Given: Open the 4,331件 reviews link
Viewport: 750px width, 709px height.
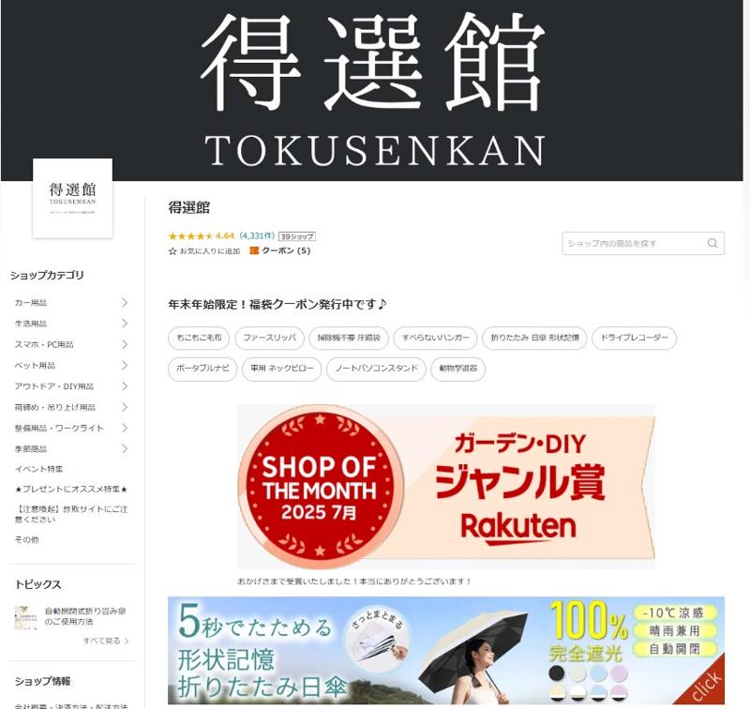Looking at the screenshot, I should coord(257,235).
